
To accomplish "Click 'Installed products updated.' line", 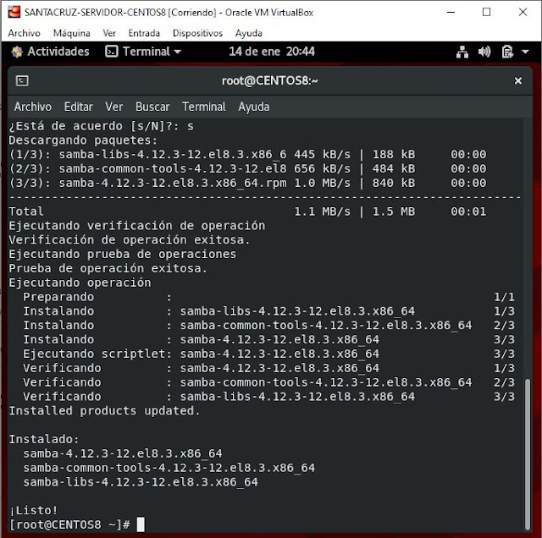I will pos(104,411).
